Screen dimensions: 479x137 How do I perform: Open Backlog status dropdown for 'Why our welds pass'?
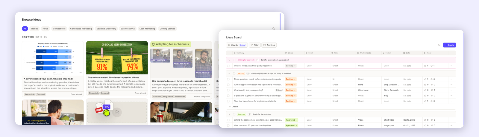[x=291, y=66]
